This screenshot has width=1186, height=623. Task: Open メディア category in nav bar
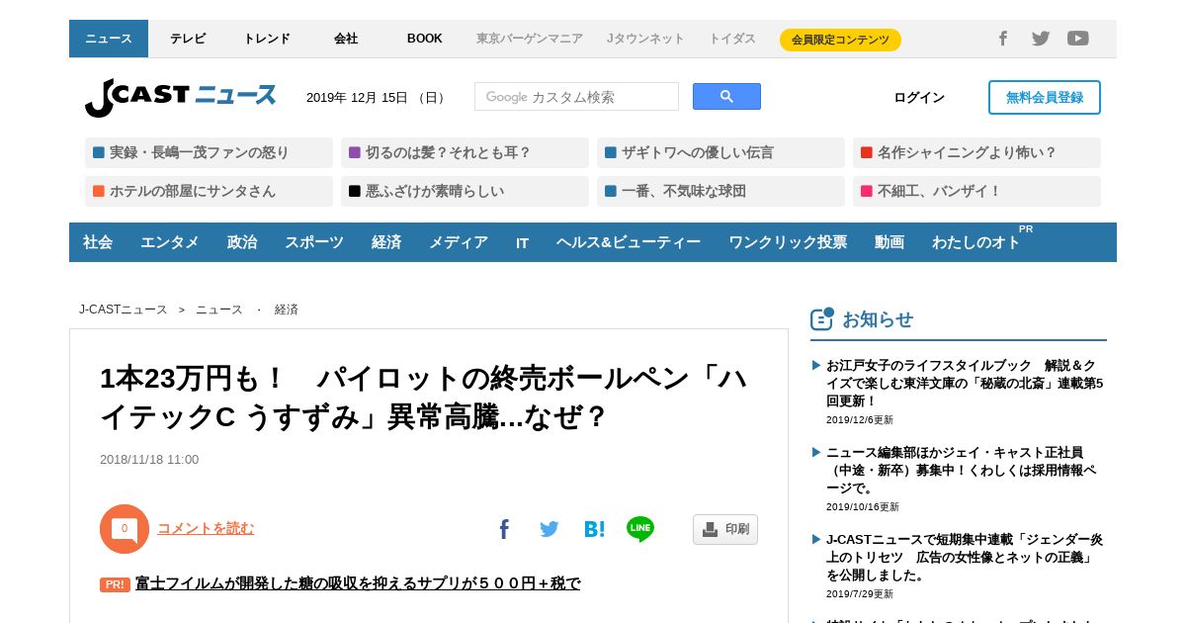459,242
